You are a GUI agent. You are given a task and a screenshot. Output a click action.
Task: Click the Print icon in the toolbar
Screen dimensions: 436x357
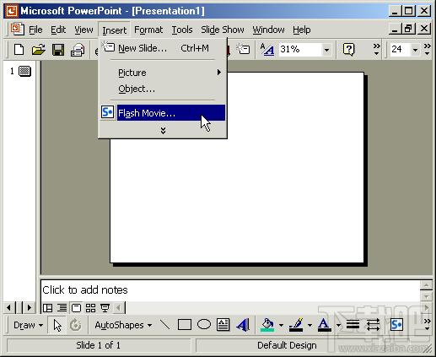pyautogui.click(x=78, y=50)
